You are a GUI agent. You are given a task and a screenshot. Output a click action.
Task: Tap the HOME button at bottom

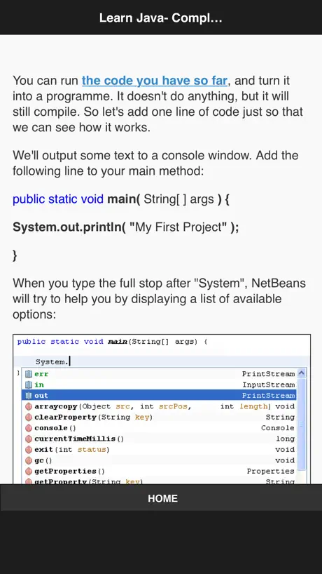161,498
